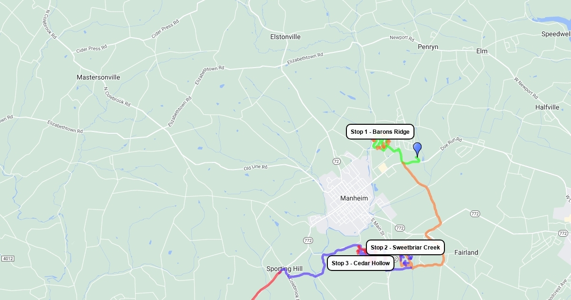Click the Elstonville place label
This screenshot has width=571, height=300.
285,37
